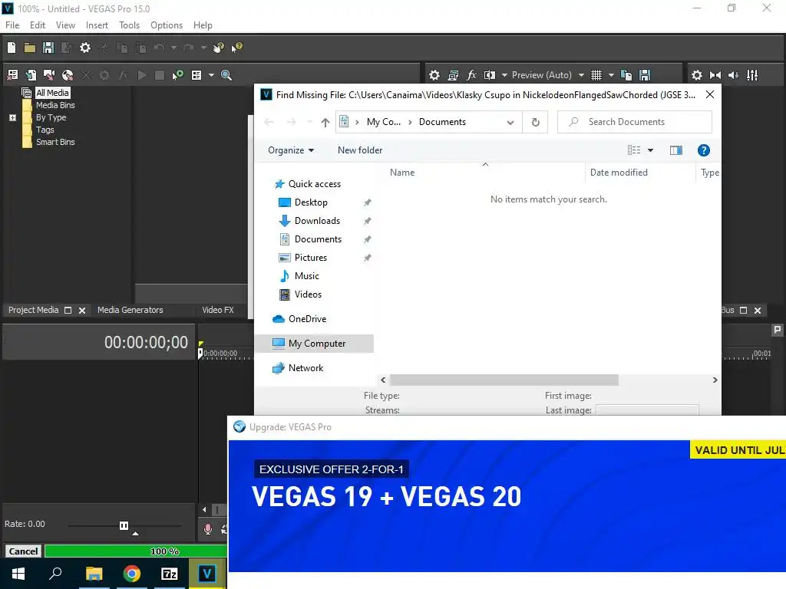Image resolution: width=786 pixels, height=589 pixels.
Task: Click the What's This help icon
Action: pos(236,48)
